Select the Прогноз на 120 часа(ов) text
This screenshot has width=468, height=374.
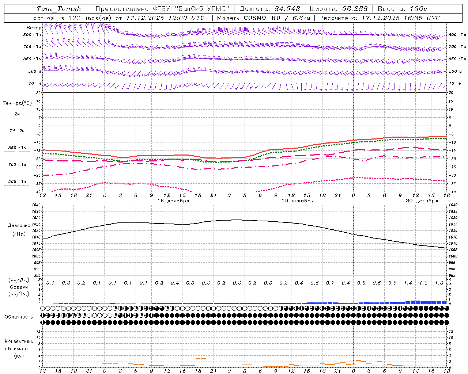click(x=70, y=18)
